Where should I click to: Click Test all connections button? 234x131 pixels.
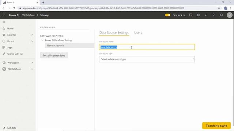click(x=54, y=55)
